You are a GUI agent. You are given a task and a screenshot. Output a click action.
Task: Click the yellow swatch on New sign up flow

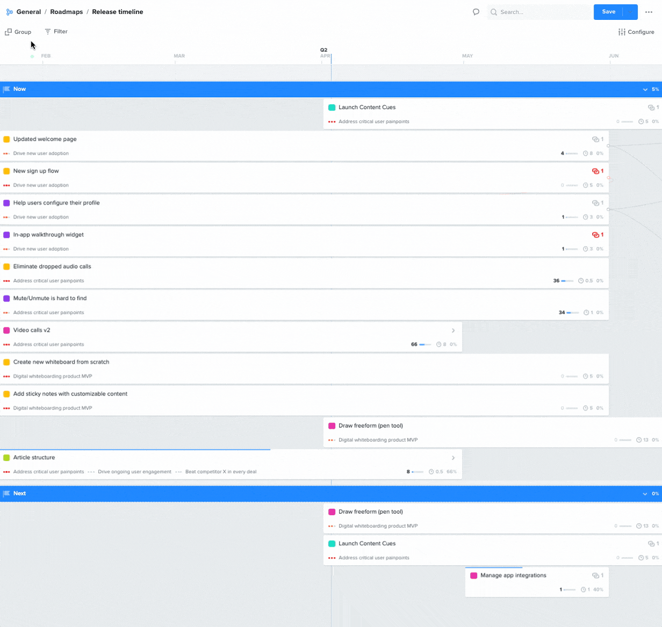click(x=6, y=171)
